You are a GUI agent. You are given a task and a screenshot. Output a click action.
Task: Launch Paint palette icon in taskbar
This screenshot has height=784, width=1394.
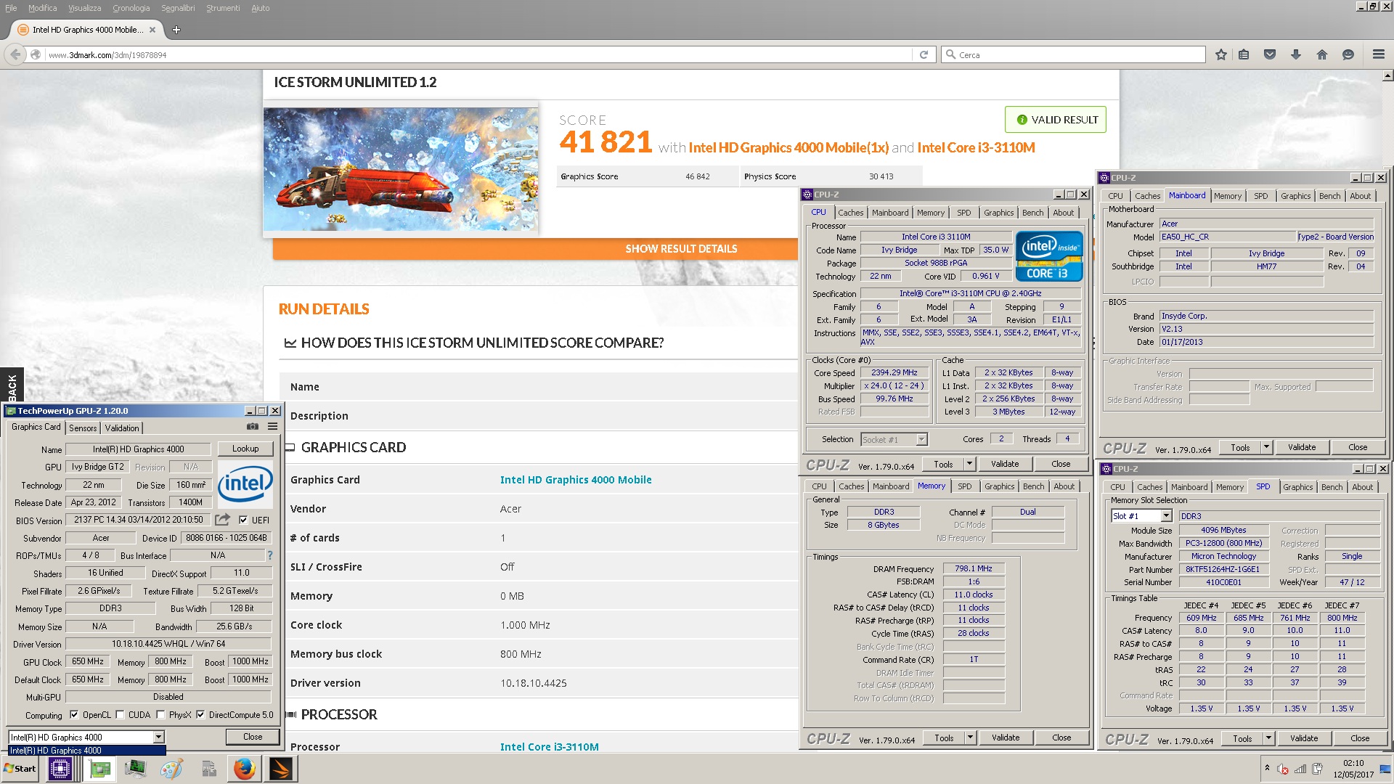tap(171, 769)
